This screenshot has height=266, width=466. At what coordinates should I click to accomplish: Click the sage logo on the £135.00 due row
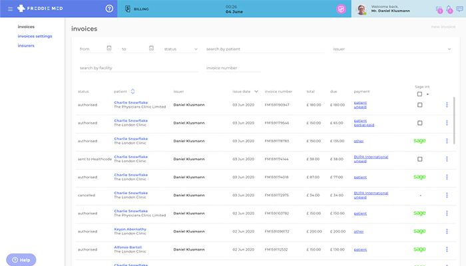419,141
